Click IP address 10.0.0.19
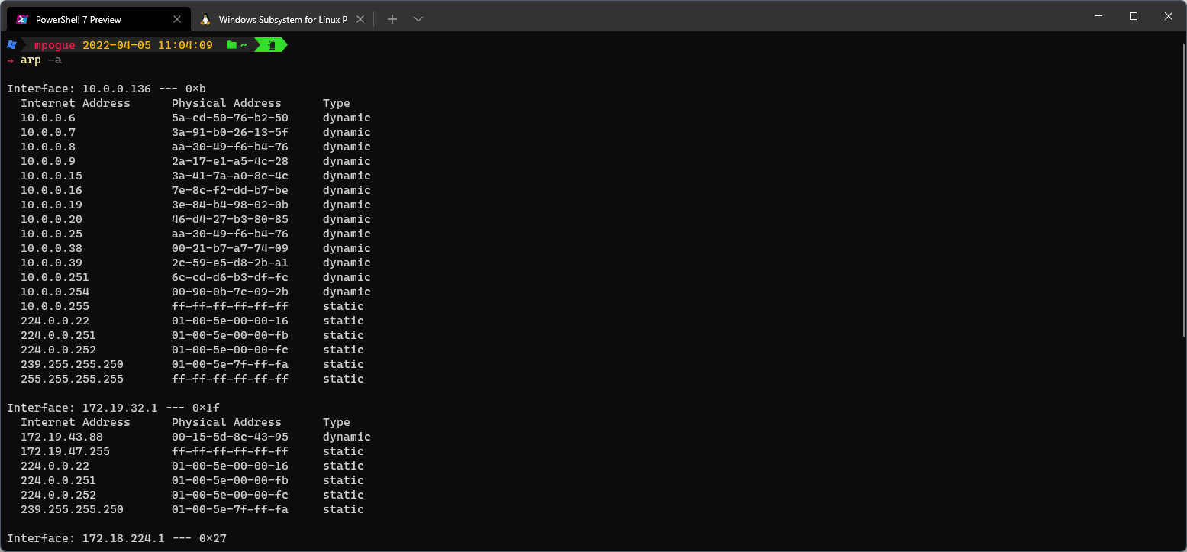 click(x=51, y=205)
